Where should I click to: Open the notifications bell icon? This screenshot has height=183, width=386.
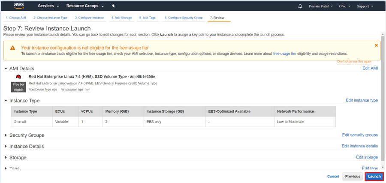[300, 6]
